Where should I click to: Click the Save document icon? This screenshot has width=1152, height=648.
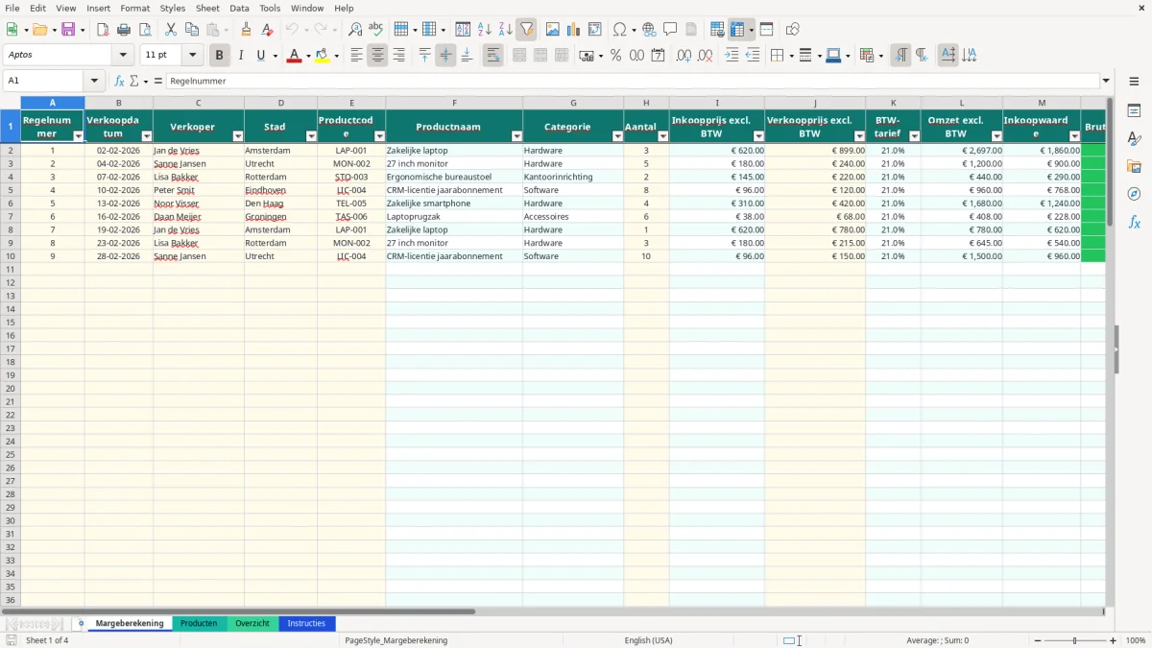tap(68, 30)
